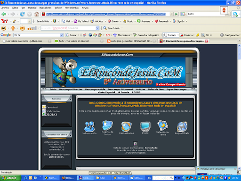Close the El RincondeJesus browser tab
Viewport: 241px width, 181px height.
coord(207,41)
